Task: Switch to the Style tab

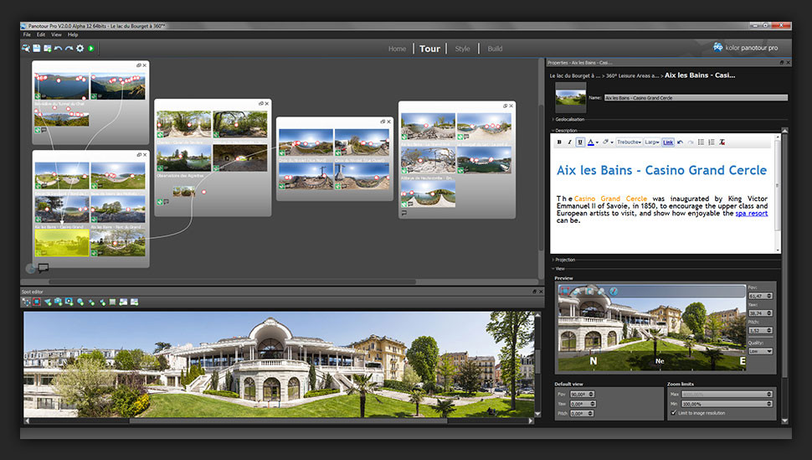Action: click(x=462, y=49)
